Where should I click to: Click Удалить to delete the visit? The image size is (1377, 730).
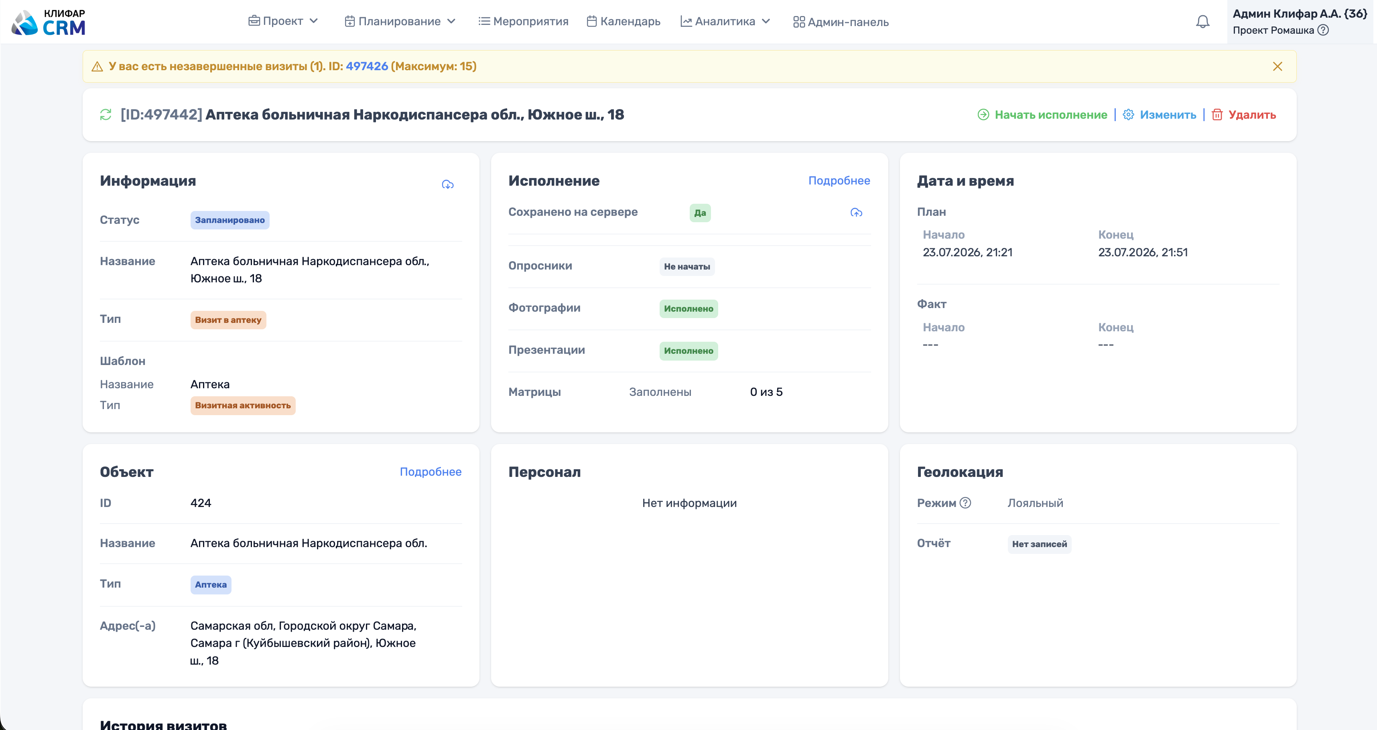tap(1244, 114)
